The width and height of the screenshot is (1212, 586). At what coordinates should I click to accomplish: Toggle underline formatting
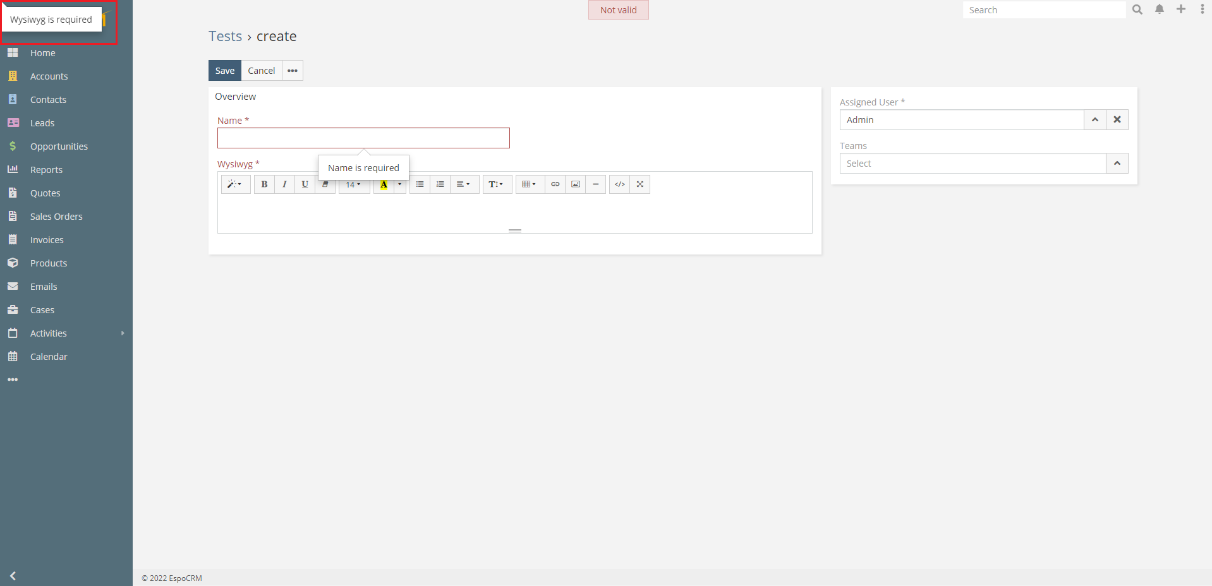coord(305,184)
